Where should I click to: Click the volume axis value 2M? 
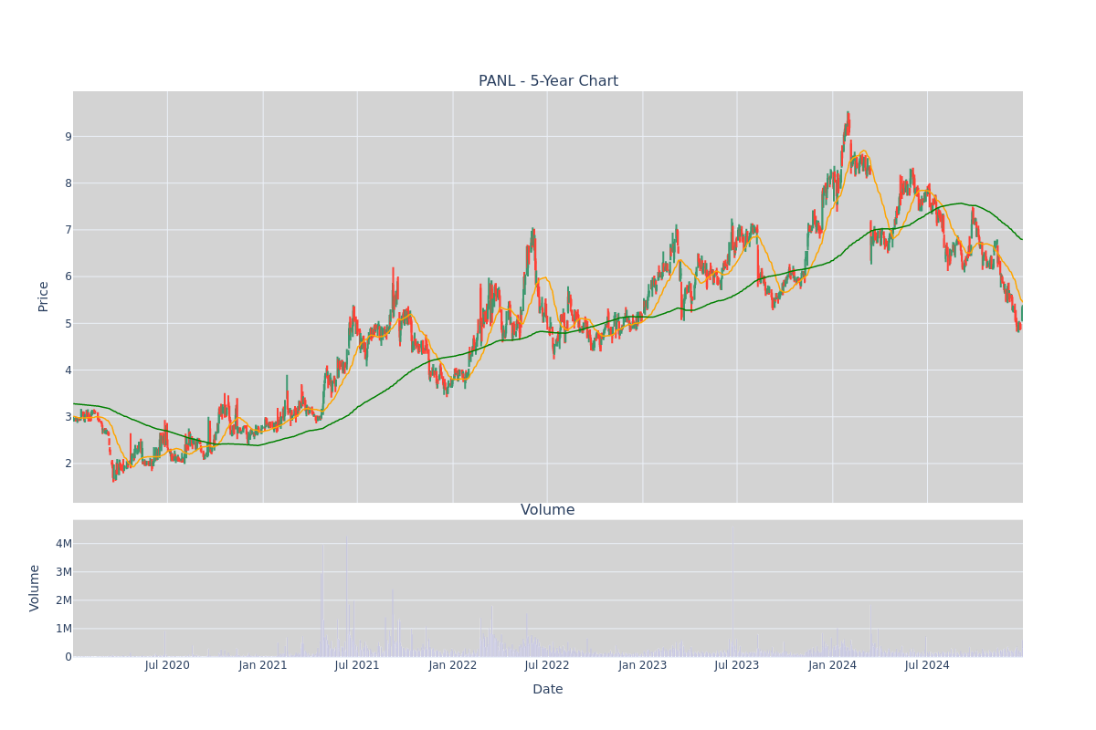[64, 600]
